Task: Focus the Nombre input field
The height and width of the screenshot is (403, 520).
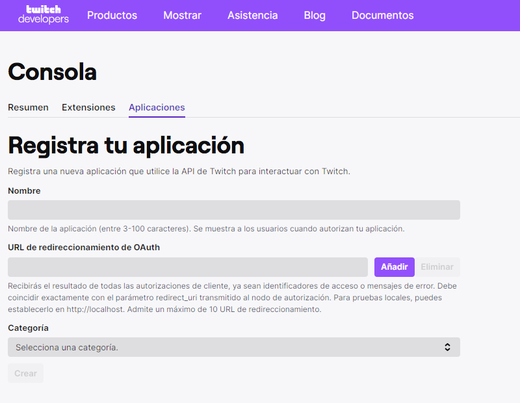Action: click(x=234, y=210)
